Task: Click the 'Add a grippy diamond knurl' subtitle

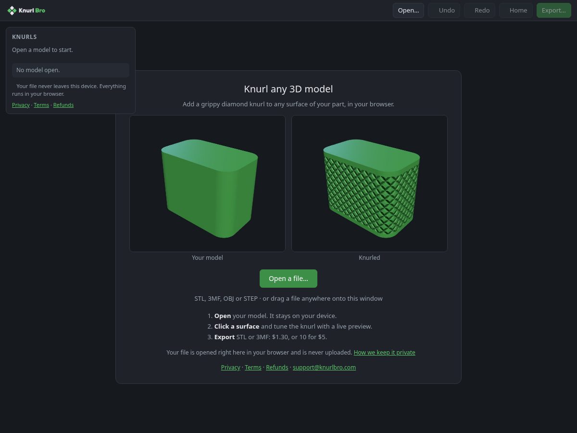Action: click(x=288, y=104)
